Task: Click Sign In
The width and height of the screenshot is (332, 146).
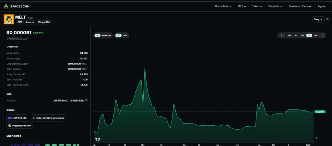Action: (321, 6)
